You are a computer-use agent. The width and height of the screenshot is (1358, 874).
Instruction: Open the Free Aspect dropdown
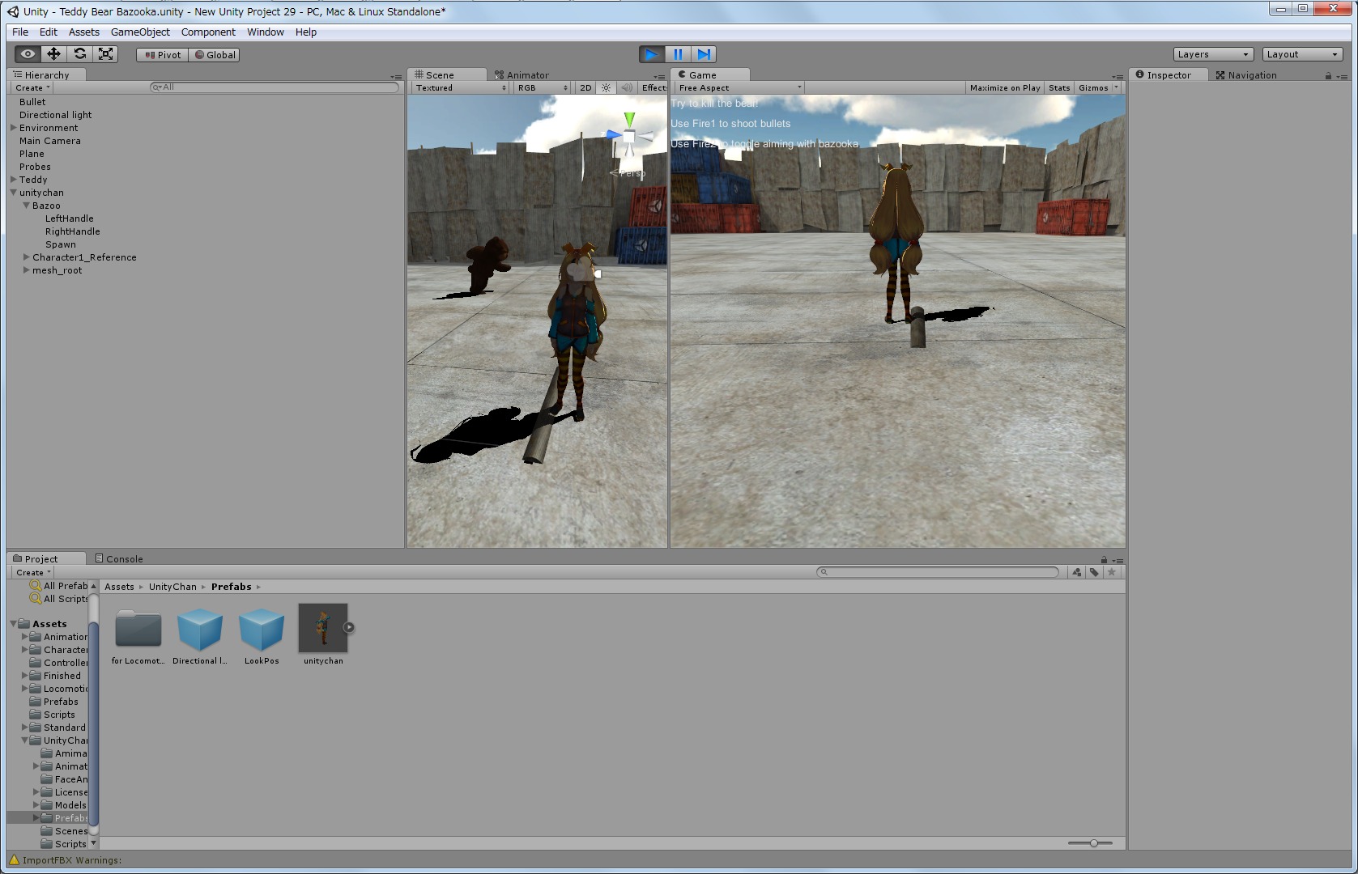click(x=739, y=87)
